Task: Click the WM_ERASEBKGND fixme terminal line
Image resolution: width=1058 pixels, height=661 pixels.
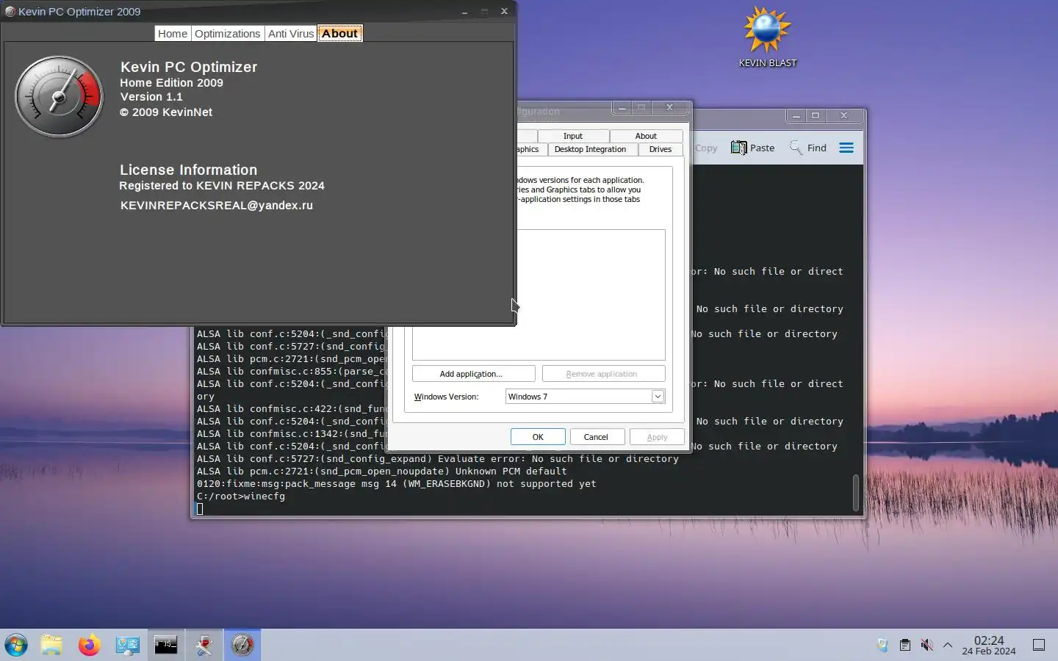Action: pyautogui.click(x=397, y=484)
